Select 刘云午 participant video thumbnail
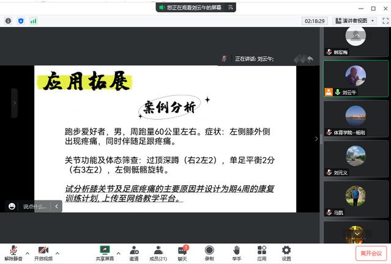 tap(355, 78)
